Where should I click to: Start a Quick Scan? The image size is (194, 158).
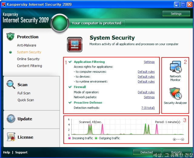tap(26, 100)
